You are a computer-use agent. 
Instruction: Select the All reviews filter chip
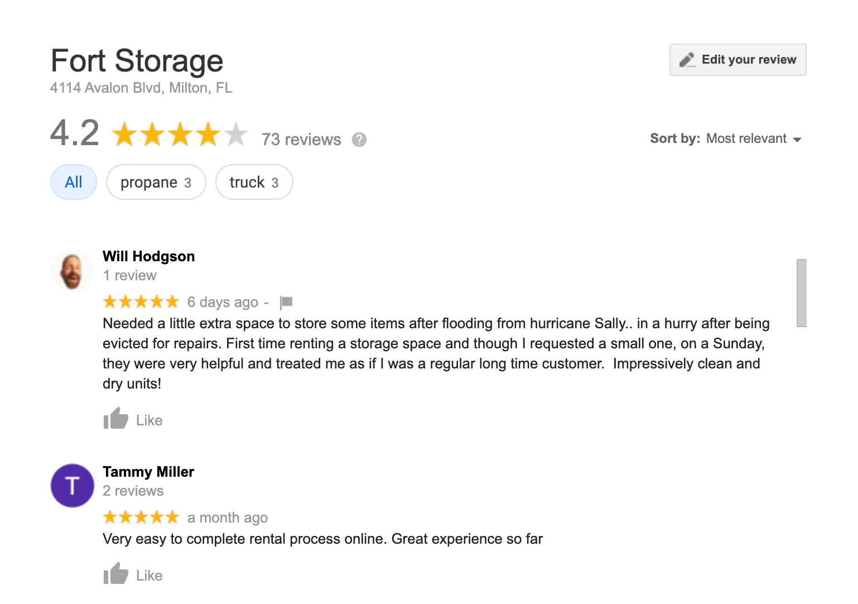(74, 182)
